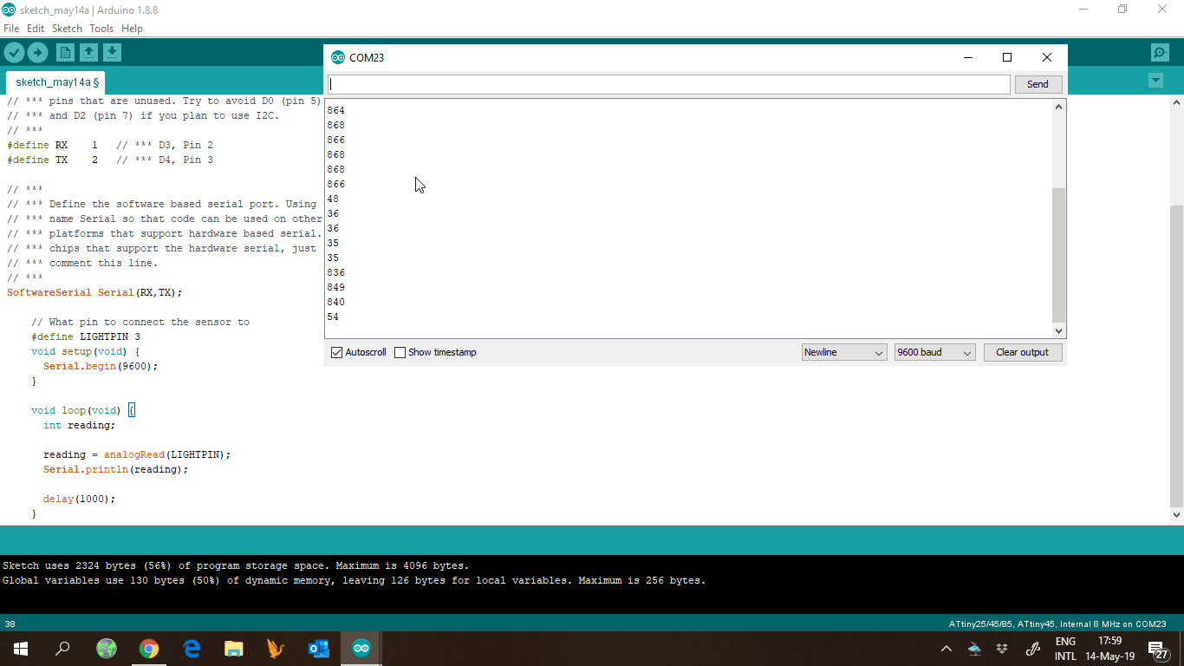
Task: Click the serial monitor scrollbar thumb
Action: click(x=1057, y=255)
